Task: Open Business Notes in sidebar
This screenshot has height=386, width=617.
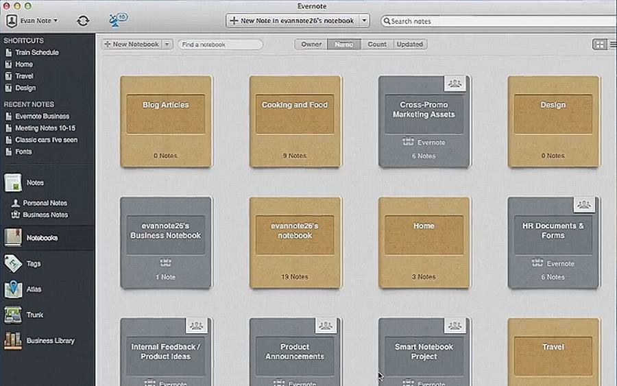Action: click(45, 215)
